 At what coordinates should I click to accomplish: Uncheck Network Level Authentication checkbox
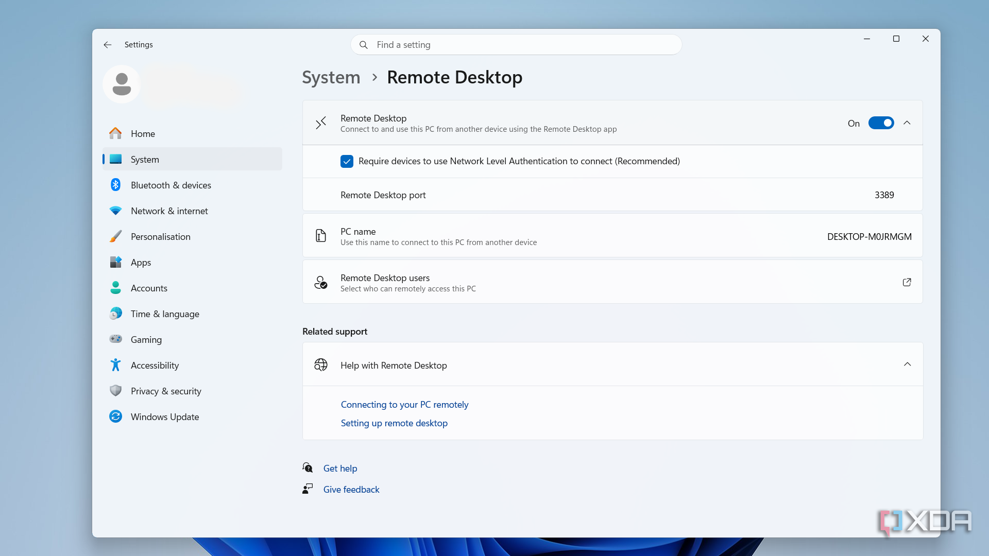347,161
